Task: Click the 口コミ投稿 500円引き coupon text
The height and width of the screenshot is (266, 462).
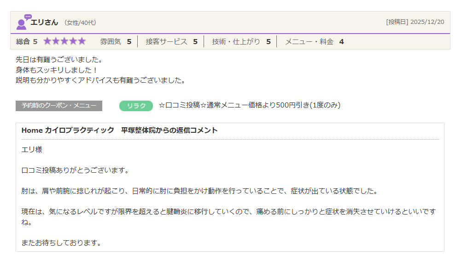Action: click(x=249, y=105)
